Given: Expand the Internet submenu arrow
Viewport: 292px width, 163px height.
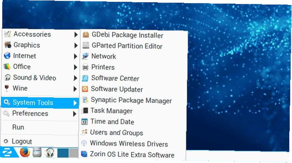Looking at the screenshot, I should tap(75, 56).
